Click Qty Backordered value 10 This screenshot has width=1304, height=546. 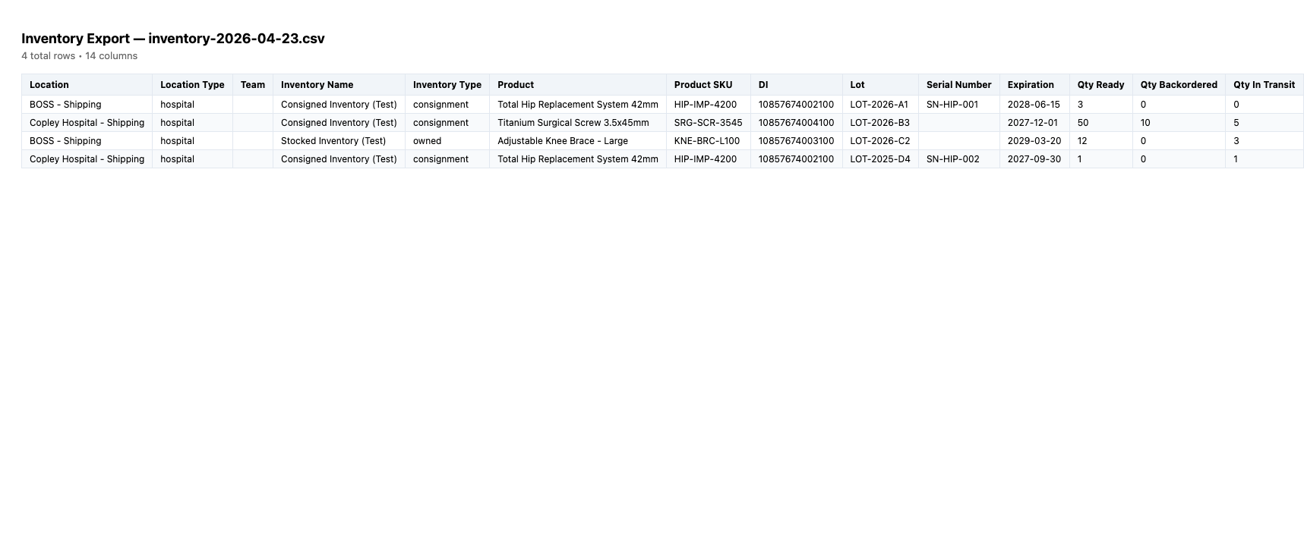click(x=1145, y=123)
